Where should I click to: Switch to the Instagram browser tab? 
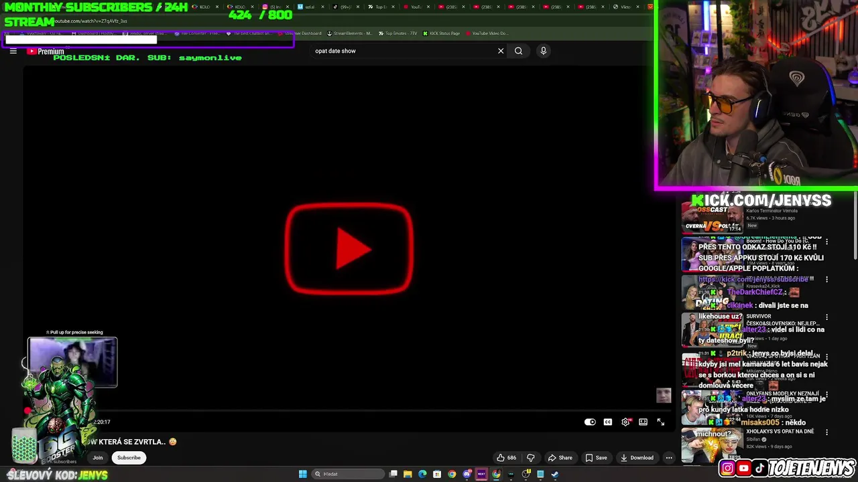click(x=274, y=7)
